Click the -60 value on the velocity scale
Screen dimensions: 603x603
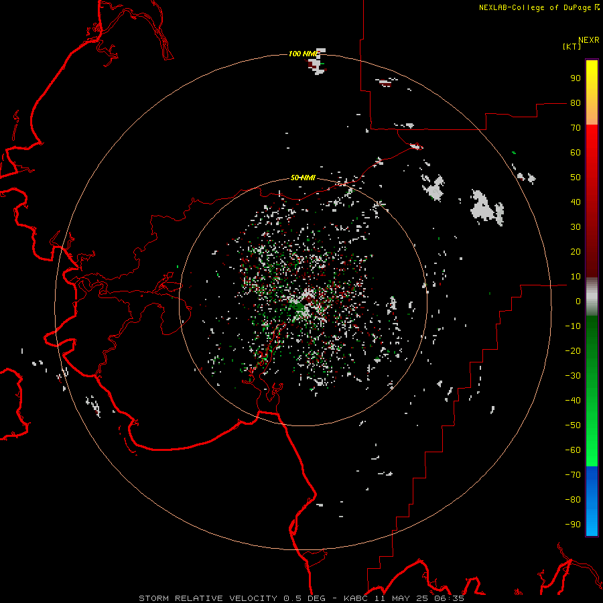[x=573, y=450]
